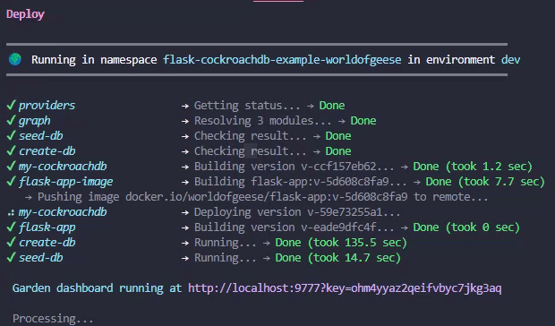This screenshot has height=326, width=555.
Task: Click the checkmark beside seed-db Checking result
Action: [11, 135]
